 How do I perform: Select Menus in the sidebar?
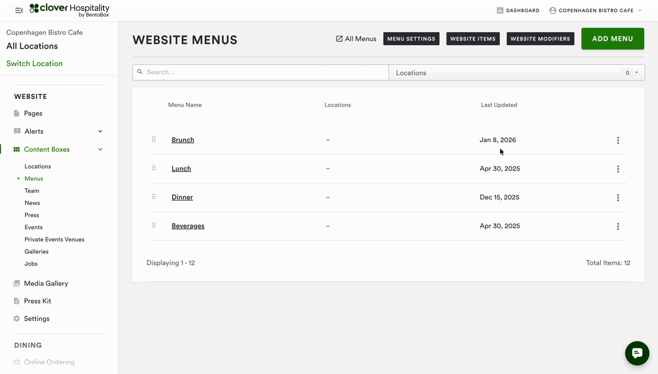[34, 179]
